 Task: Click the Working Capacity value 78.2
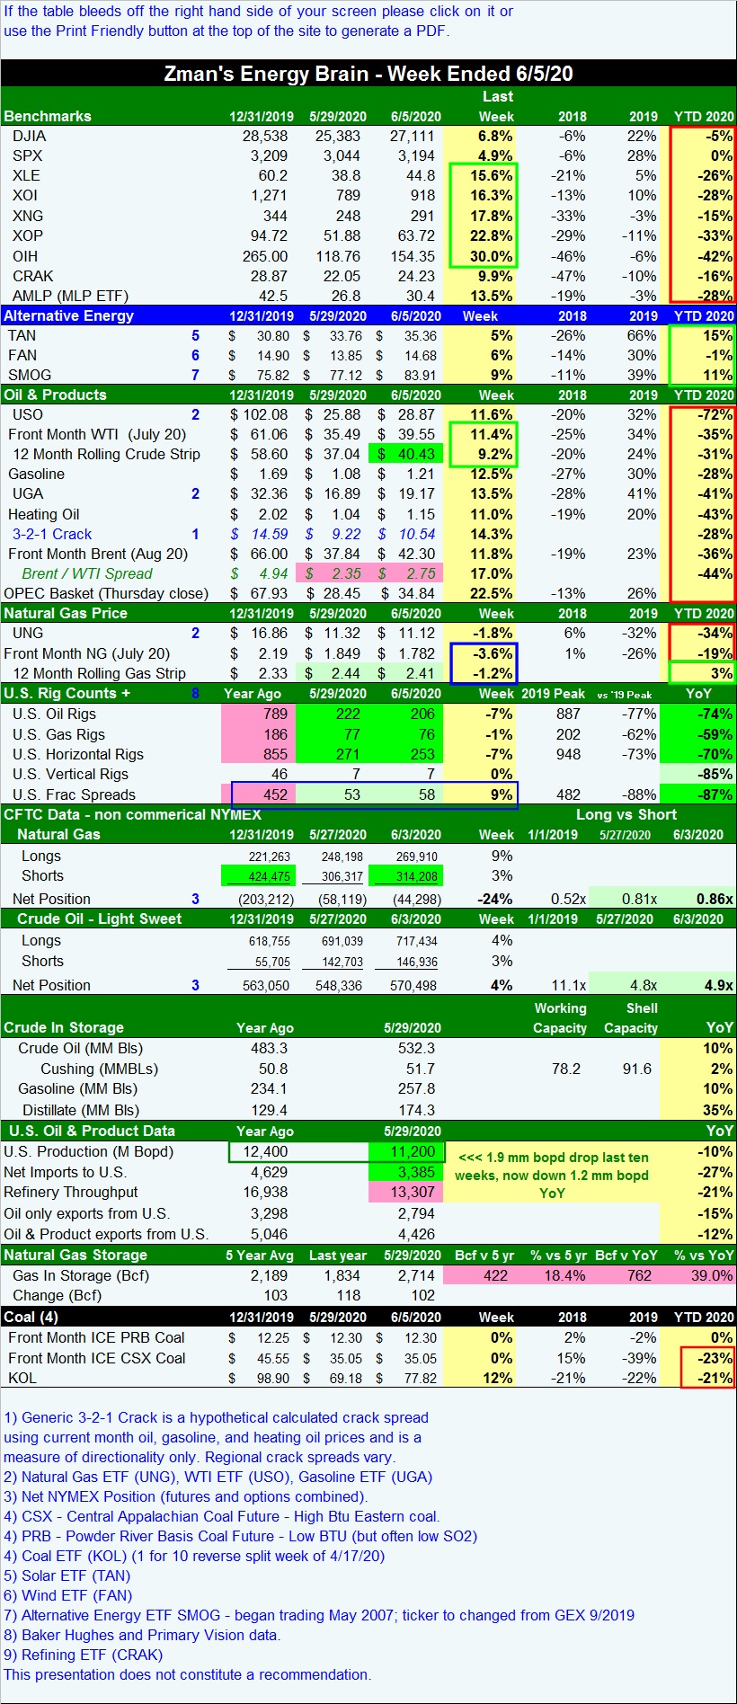[x=566, y=1069]
